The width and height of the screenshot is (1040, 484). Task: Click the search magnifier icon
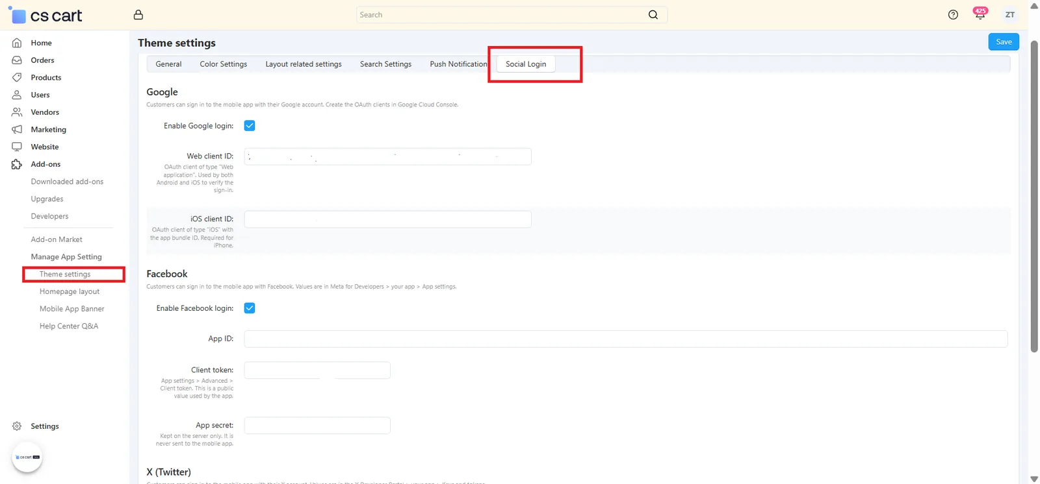(653, 15)
